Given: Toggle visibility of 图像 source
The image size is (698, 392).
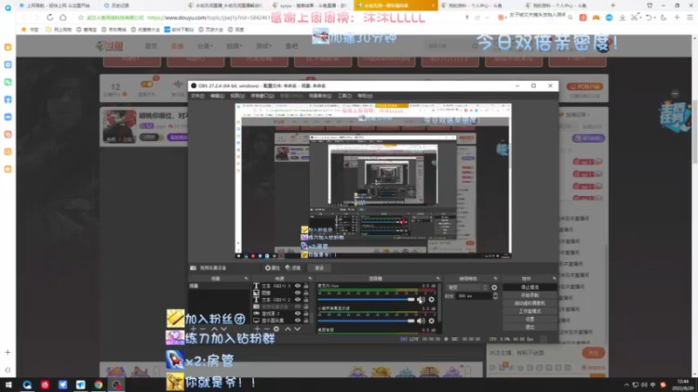Looking at the screenshot, I should coord(298,293).
